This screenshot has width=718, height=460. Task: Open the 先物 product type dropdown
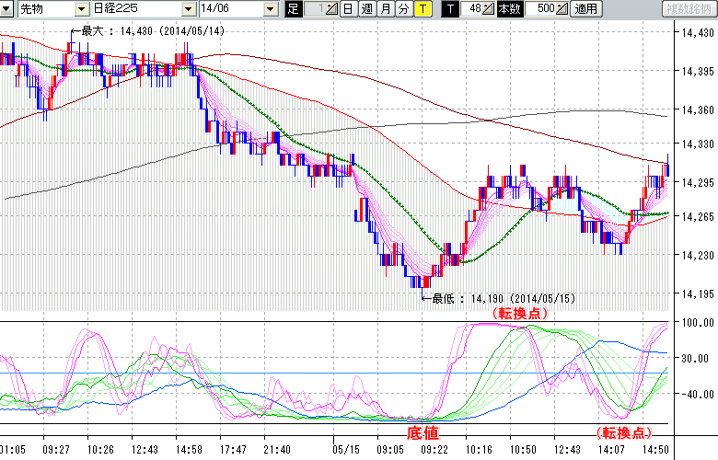[x=81, y=9]
